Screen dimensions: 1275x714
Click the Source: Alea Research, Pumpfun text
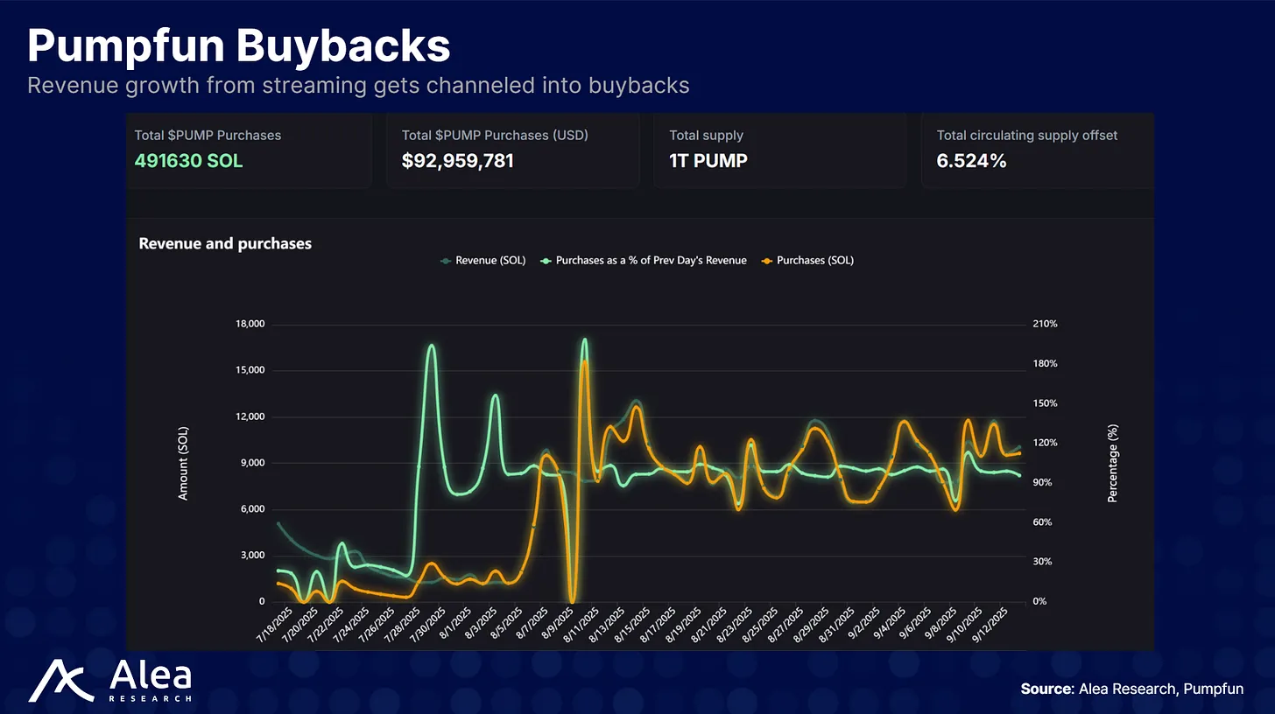(x=1145, y=689)
